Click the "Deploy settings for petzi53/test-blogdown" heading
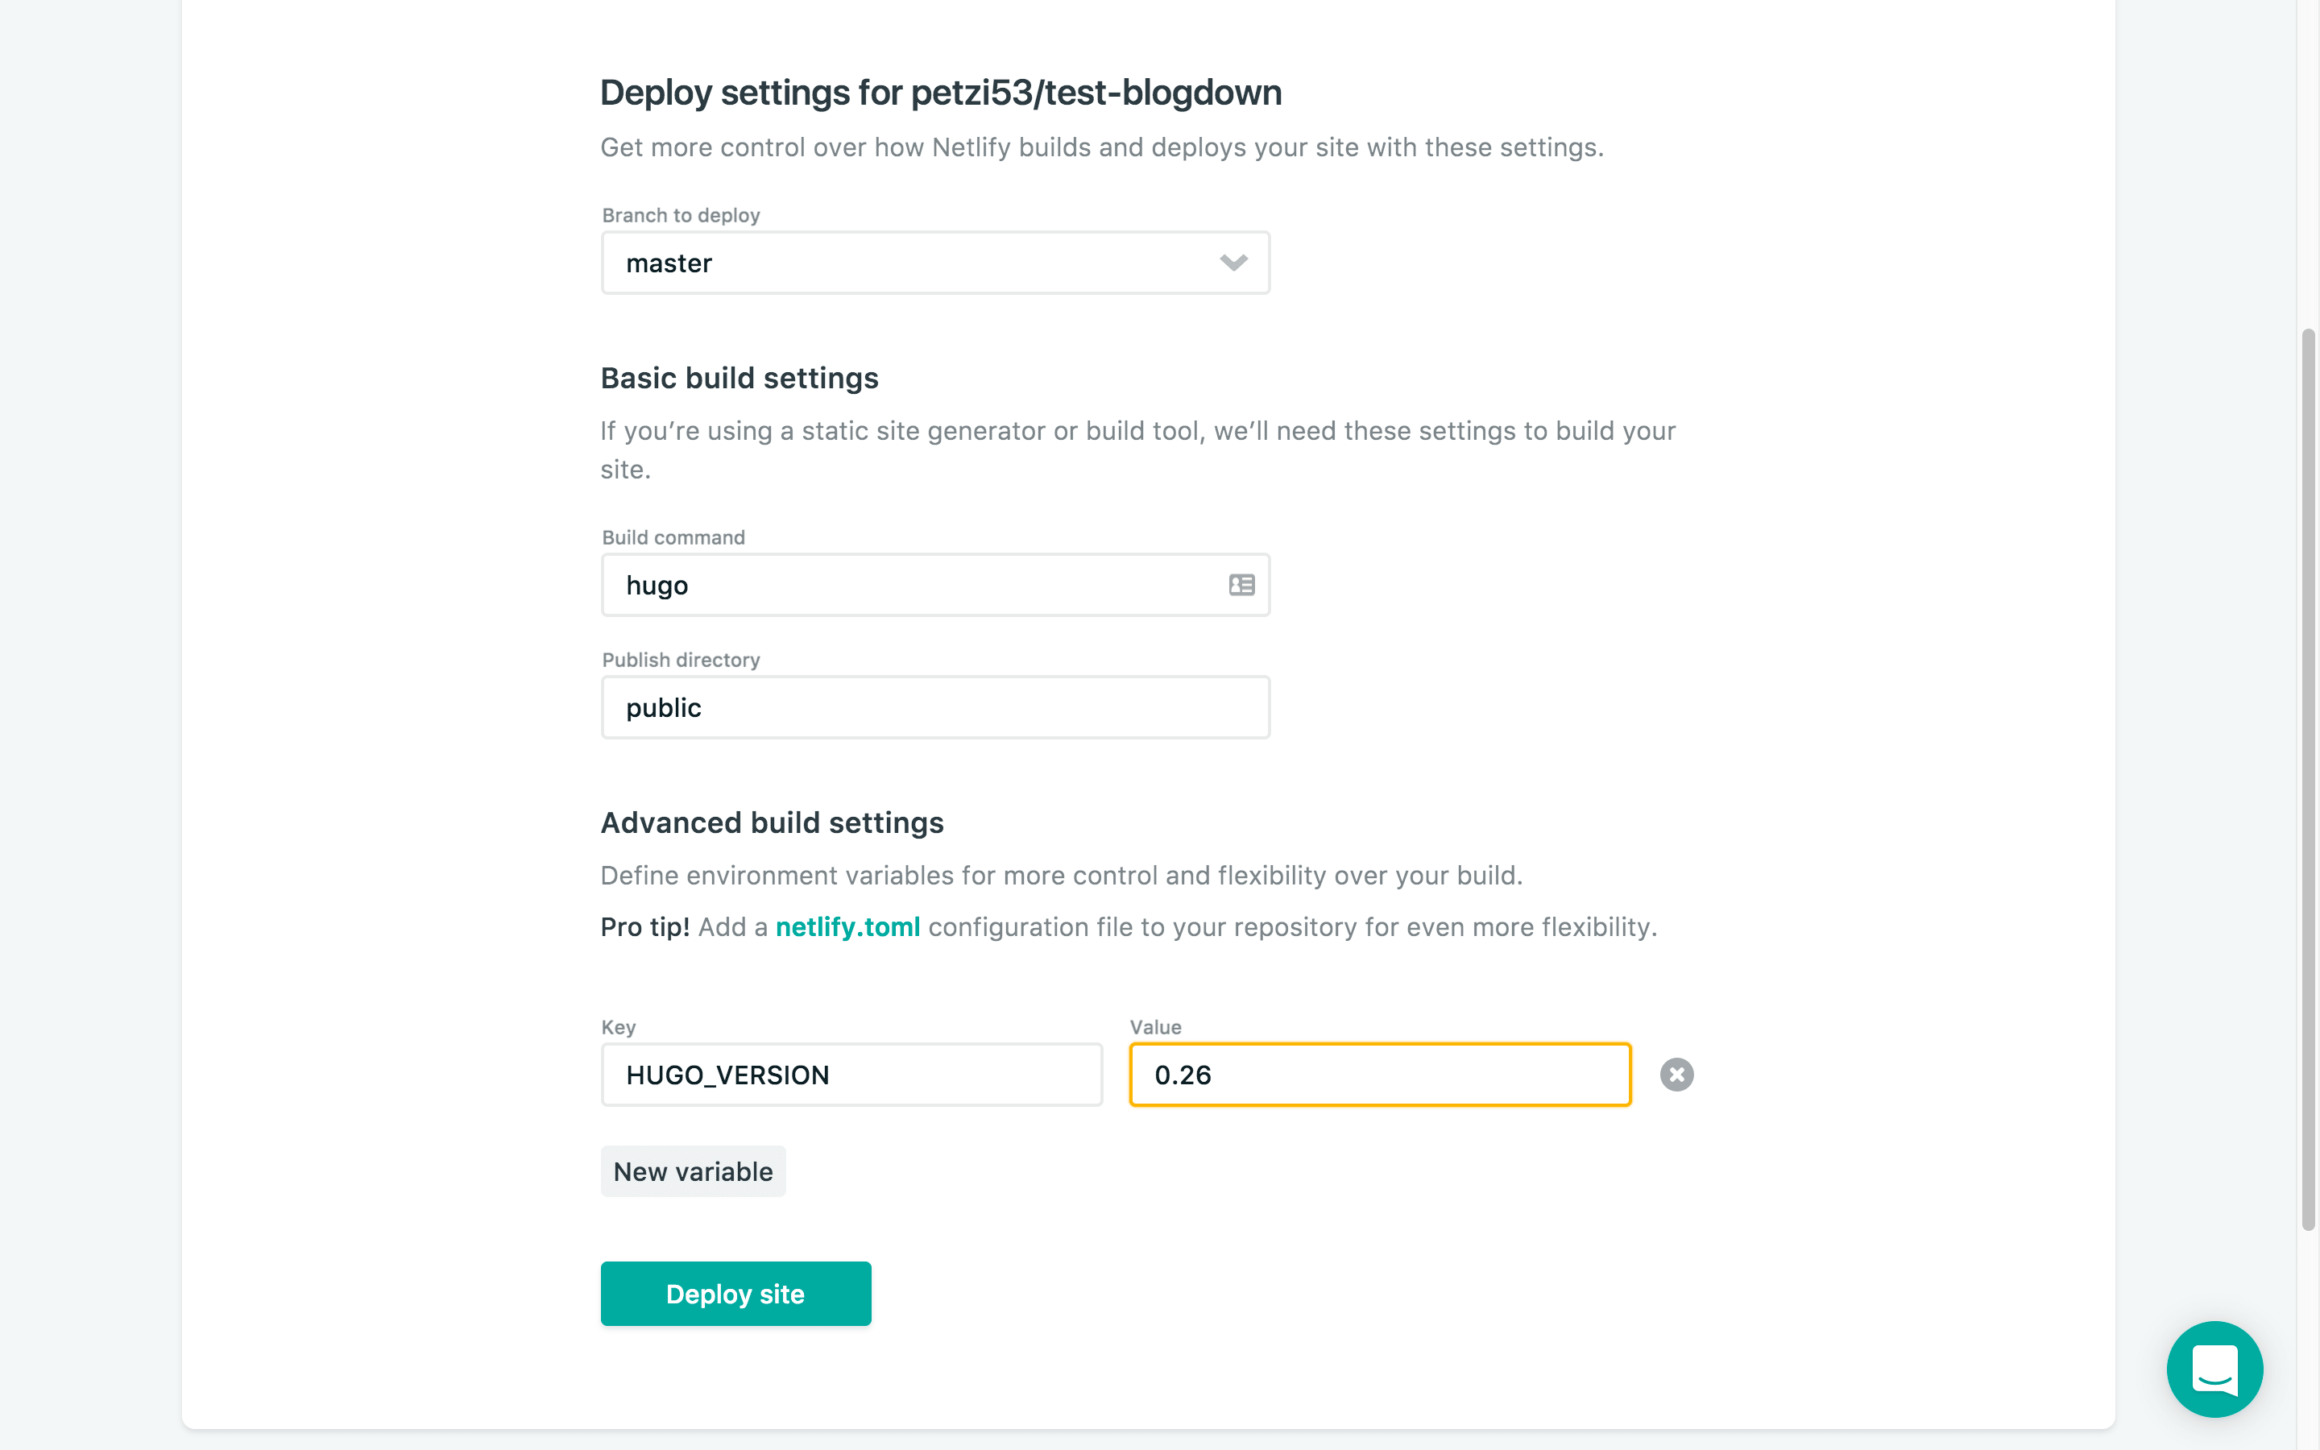This screenshot has width=2320, height=1450. click(x=940, y=93)
